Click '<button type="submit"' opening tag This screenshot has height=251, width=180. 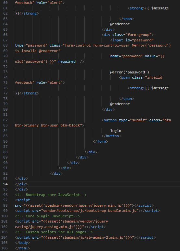pos(124,120)
